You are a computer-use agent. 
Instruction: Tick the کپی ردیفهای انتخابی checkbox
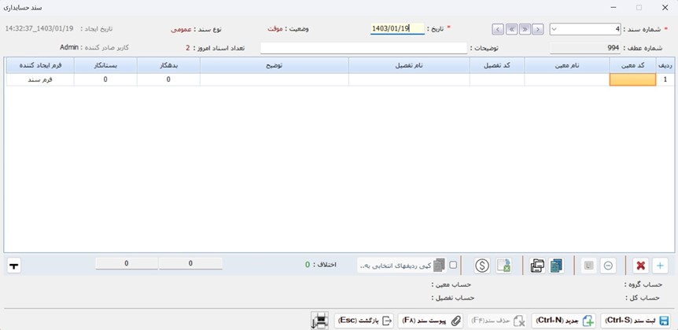[x=453, y=265]
